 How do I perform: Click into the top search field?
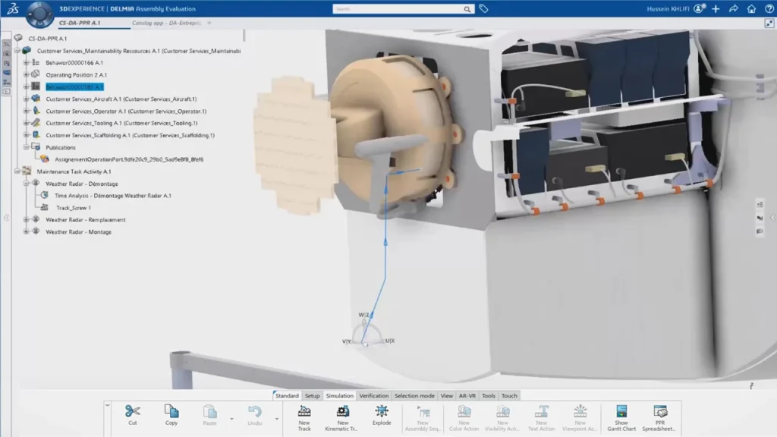click(398, 9)
